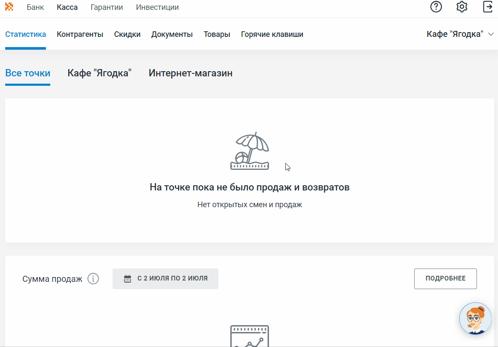498x347 pixels.
Task: Open the help question mark icon
Action: (x=436, y=7)
